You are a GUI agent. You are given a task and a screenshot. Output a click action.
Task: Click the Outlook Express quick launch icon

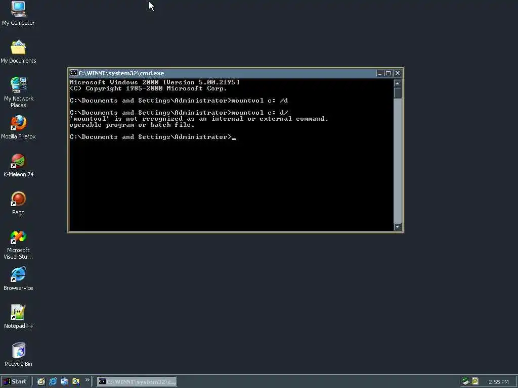[64, 381]
